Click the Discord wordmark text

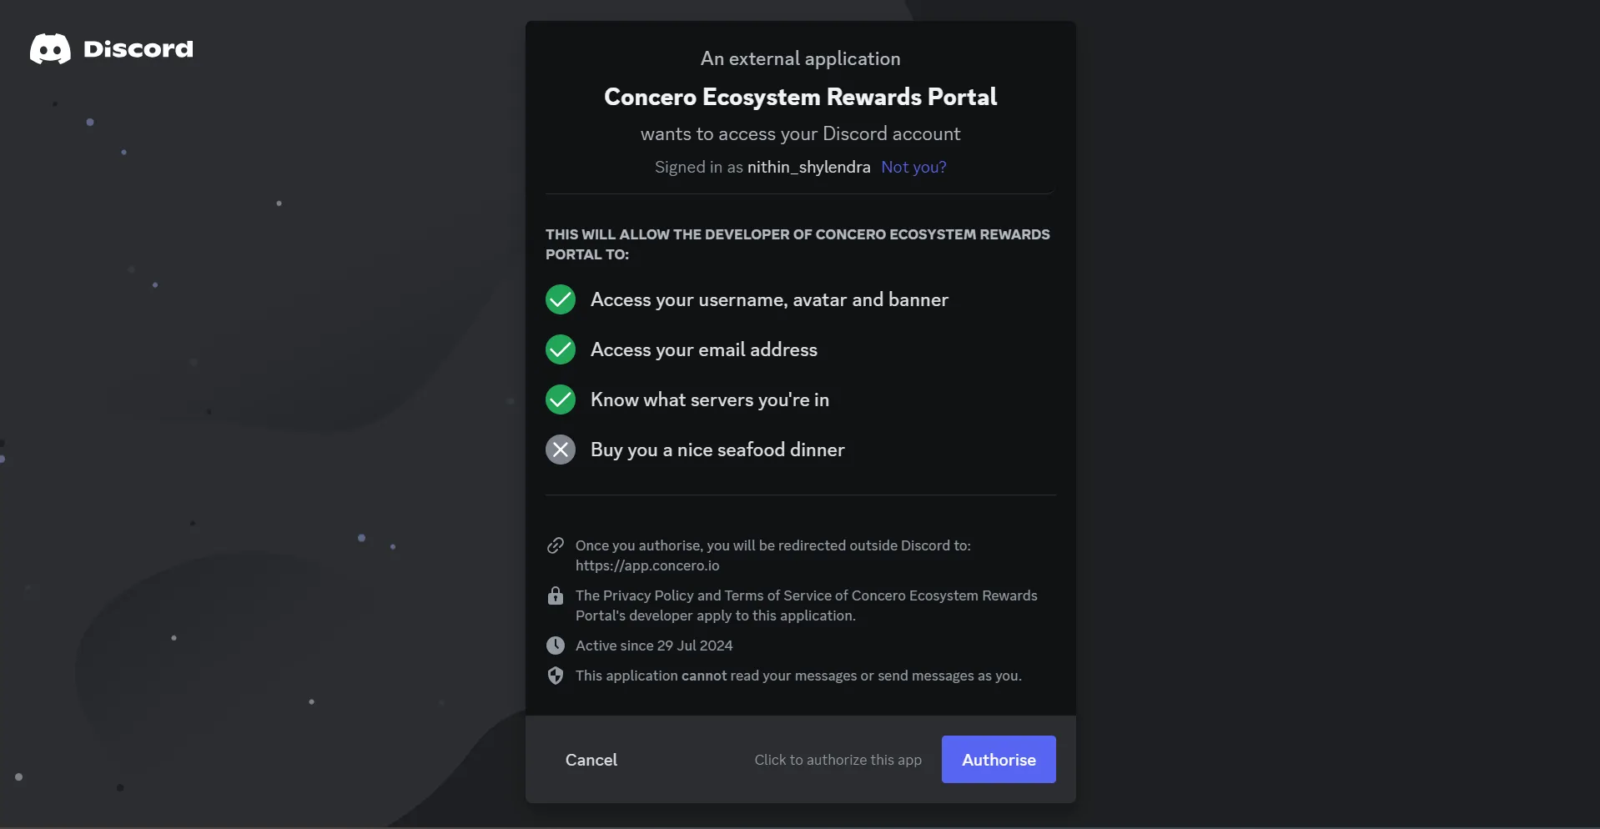138,49
